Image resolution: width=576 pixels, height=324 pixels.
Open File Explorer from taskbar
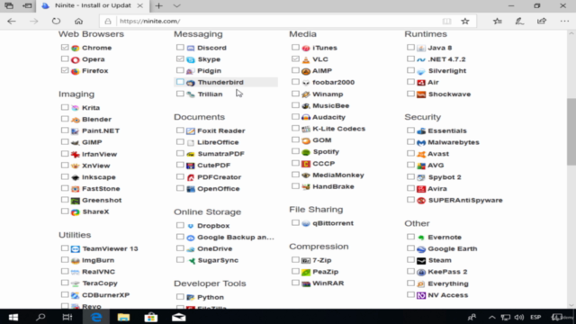pos(123,318)
